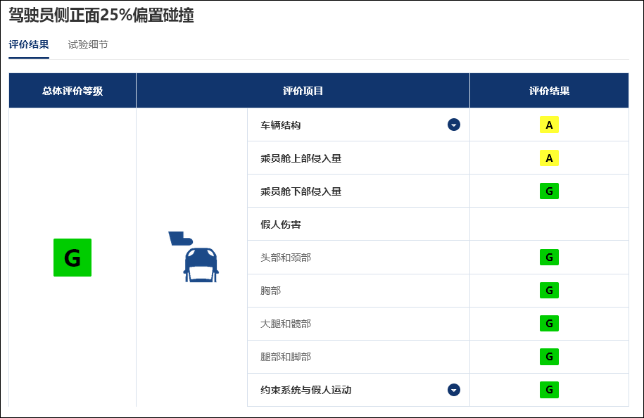Click the green G badge for 约束系统与假人运动

pos(549,390)
